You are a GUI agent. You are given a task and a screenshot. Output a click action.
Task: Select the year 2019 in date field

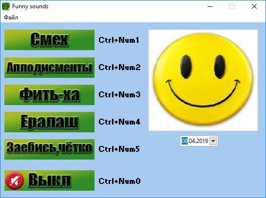tap(202, 141)
